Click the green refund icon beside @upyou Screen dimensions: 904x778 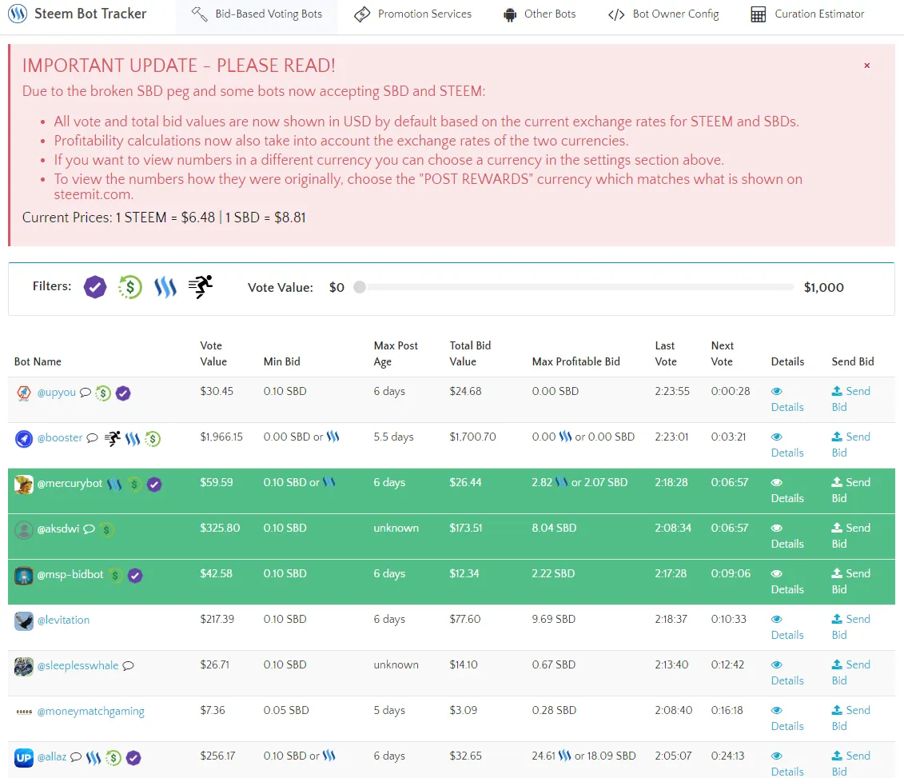click(103, 393)
